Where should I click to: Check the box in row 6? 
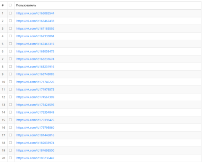point(10,51)
